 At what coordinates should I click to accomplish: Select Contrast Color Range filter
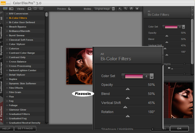pos(22,53)
